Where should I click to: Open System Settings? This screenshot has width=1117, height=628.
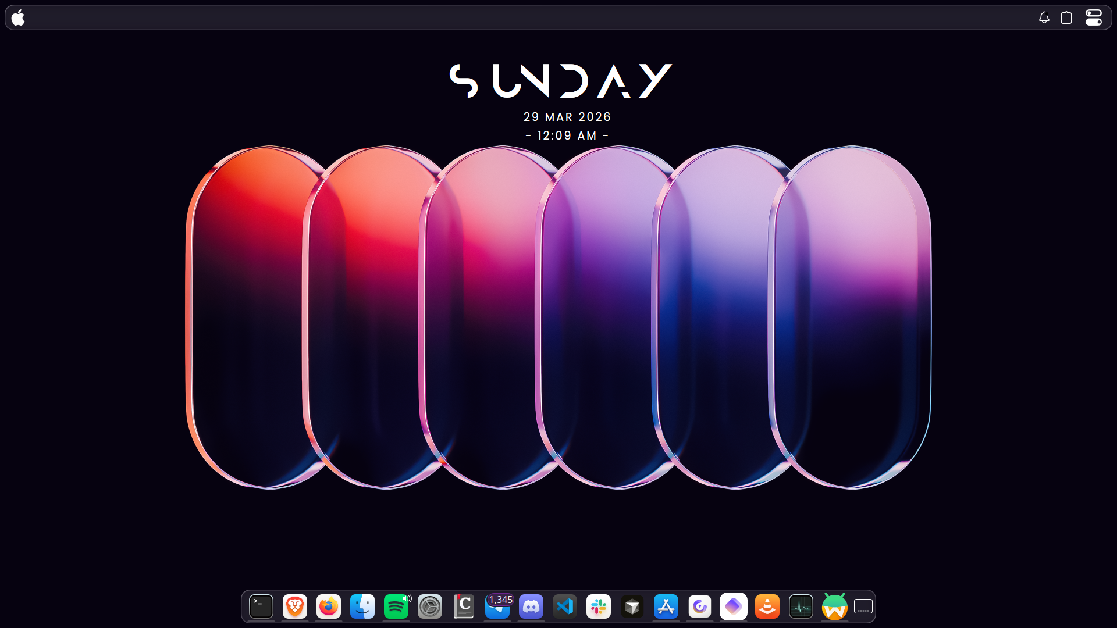pyautogui.click(x=429, y=606)
